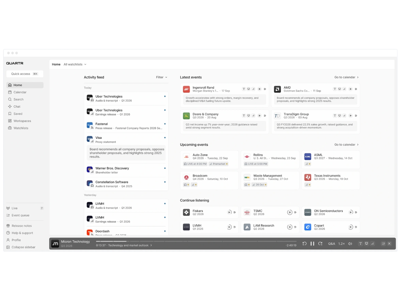Open Quick access search field
401x301 pixels.
point(25,74)
